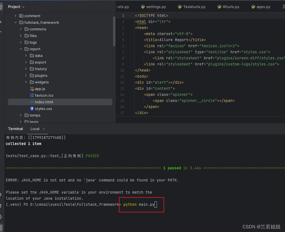The height and width of the screenshot is (232, 285).
Task: Click Python icon on lili\urls.py tab
Action: pos(219,7)
